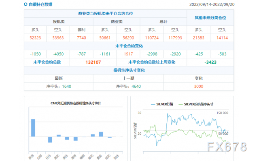Click the 商业类与投机类未平仓合约仓位 header
Viewport: 259px width, 161px height.
pos(106,13)
